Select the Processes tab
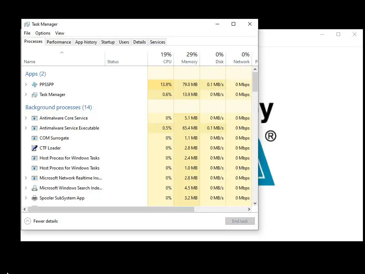Image resolution: width=365 pixels, height=274 pixels. pyautogui.click(x=33, y=41)
